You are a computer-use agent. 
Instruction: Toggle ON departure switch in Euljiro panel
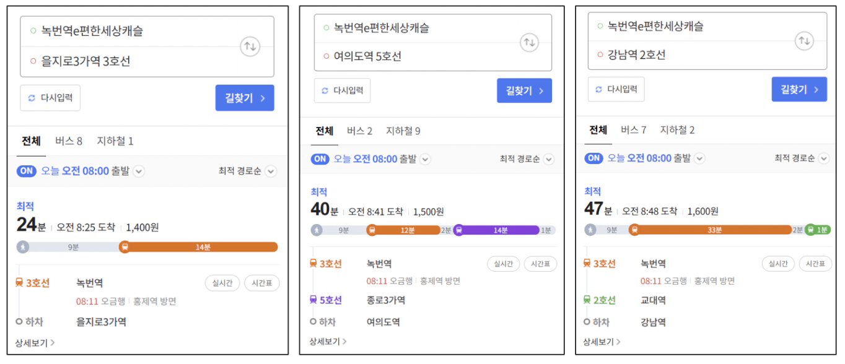[27, 171]
